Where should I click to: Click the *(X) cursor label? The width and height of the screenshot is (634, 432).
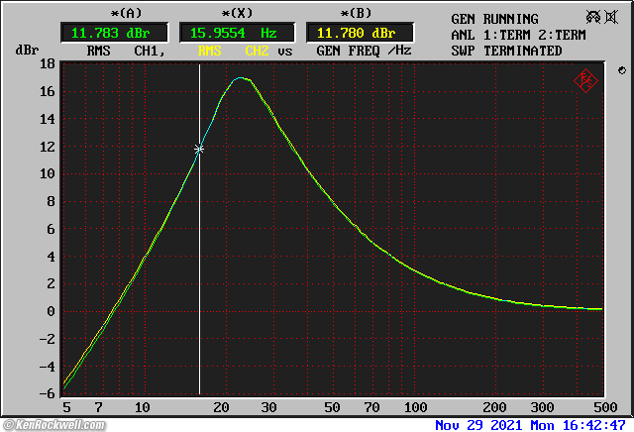(238, 13)
